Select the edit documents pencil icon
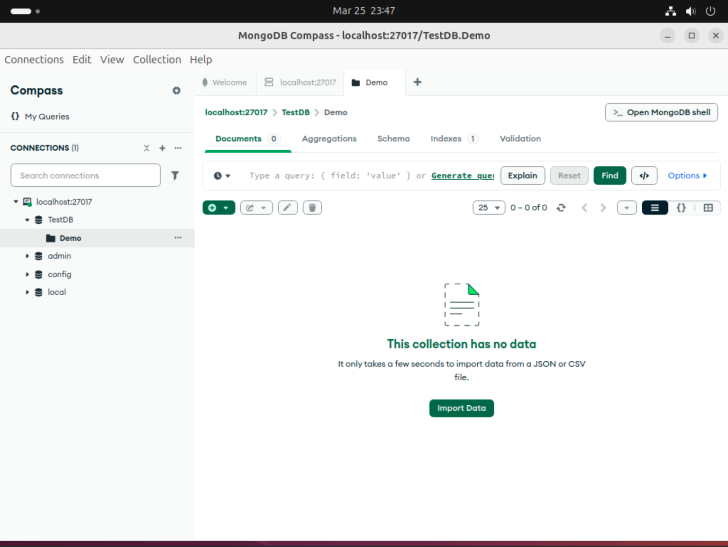Image resolution: width=728 pixels, height=547 pixels. [287, 207]
